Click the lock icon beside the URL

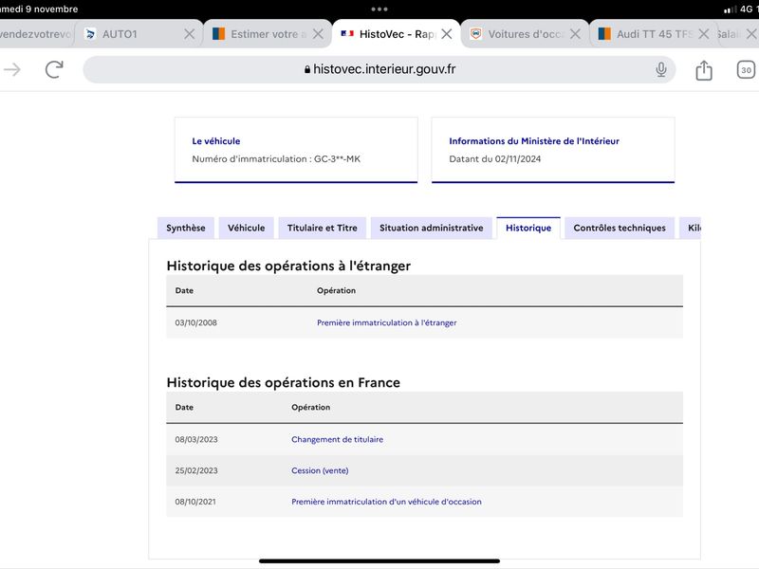tap(307, 69)
